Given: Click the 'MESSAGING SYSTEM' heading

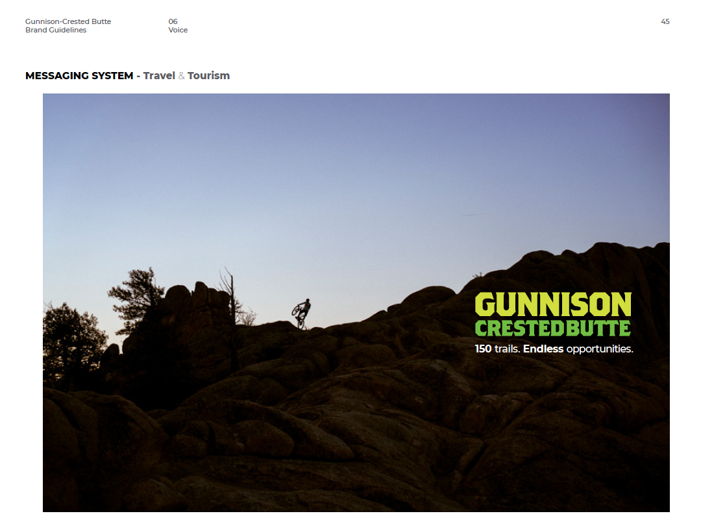Looking at the screenshot, I should click(79, 75).
